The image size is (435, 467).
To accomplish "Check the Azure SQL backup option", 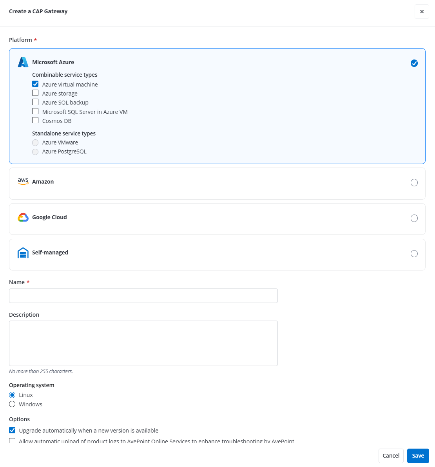I will point(35,102).
